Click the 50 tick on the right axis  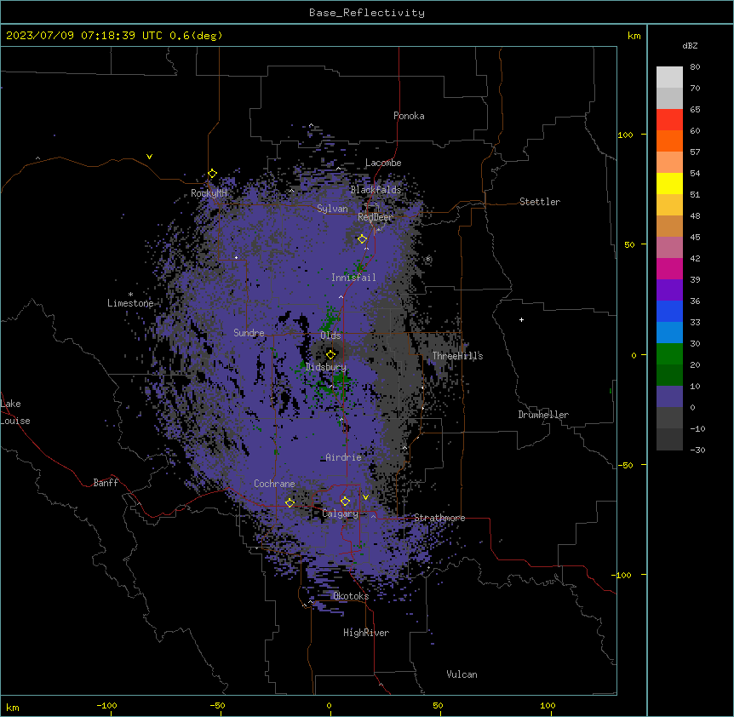point(629,244)
